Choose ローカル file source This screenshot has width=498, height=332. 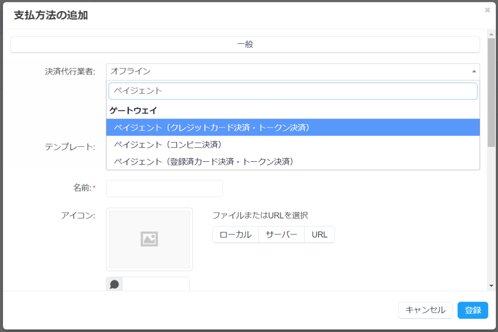pyautogui.click(x=236, y=234)
